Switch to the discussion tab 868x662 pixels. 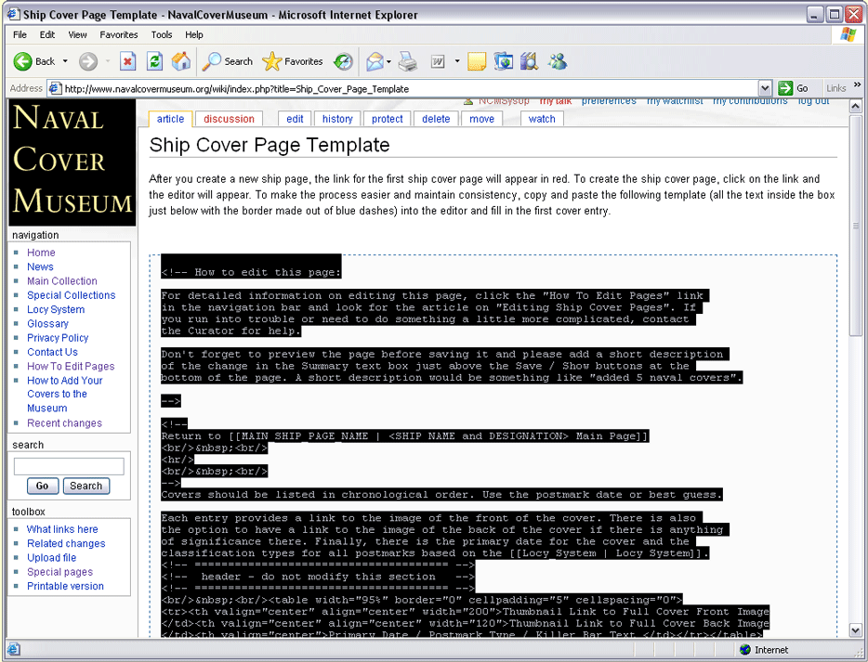tap(229, 119)
